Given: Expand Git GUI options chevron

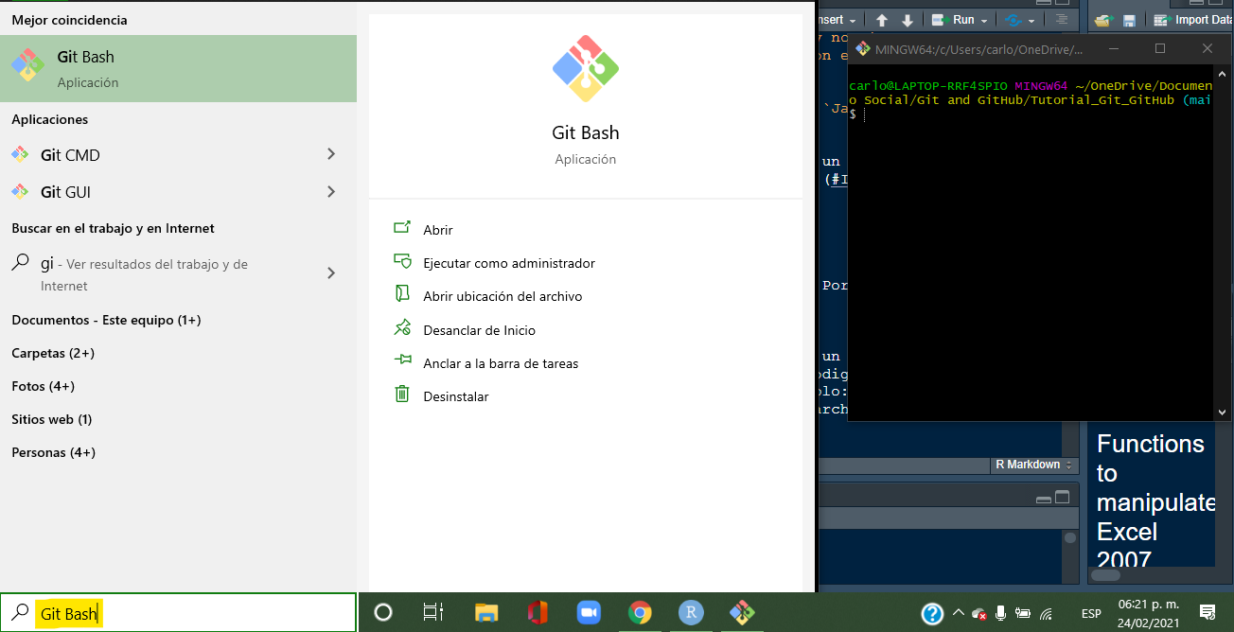Looking at the screenshot, I should coord(330,191).
